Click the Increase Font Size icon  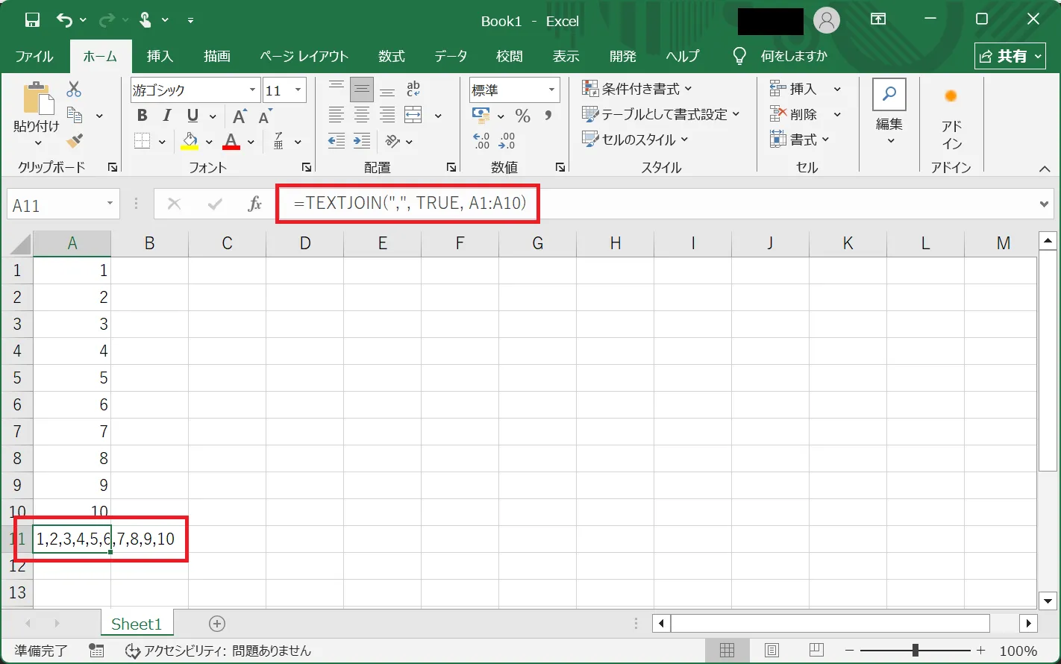click(240, 116)
